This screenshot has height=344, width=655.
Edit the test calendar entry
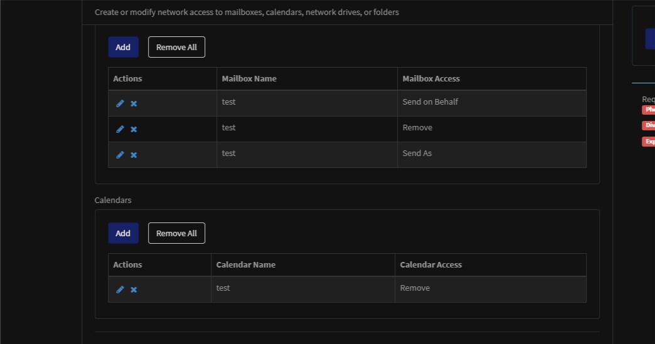tap(120, 289)
